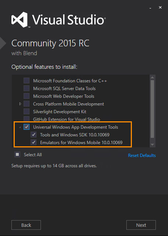
Task: Minimize the installer window
Action: point(150,7)
